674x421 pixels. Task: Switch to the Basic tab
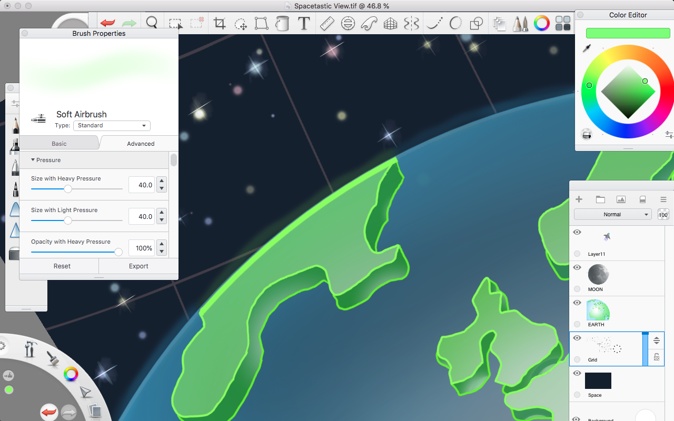pos(59,144)
